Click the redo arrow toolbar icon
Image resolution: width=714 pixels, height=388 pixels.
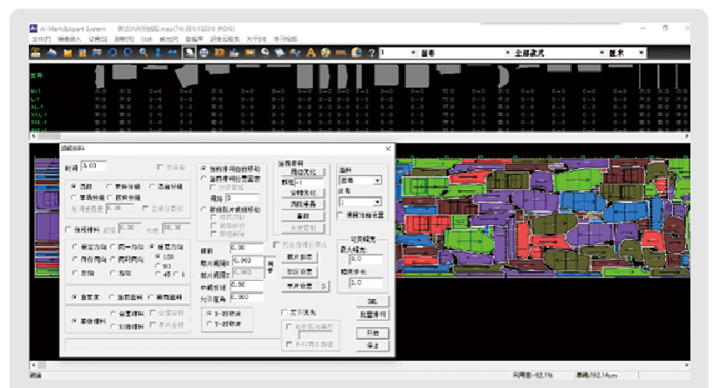coord(128,52)
